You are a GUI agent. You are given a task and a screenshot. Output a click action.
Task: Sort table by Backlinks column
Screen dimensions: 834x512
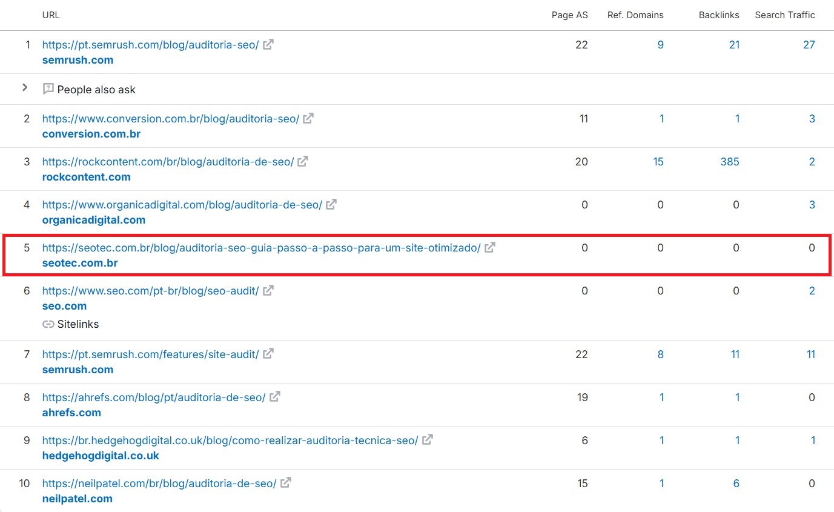point(719,15)
